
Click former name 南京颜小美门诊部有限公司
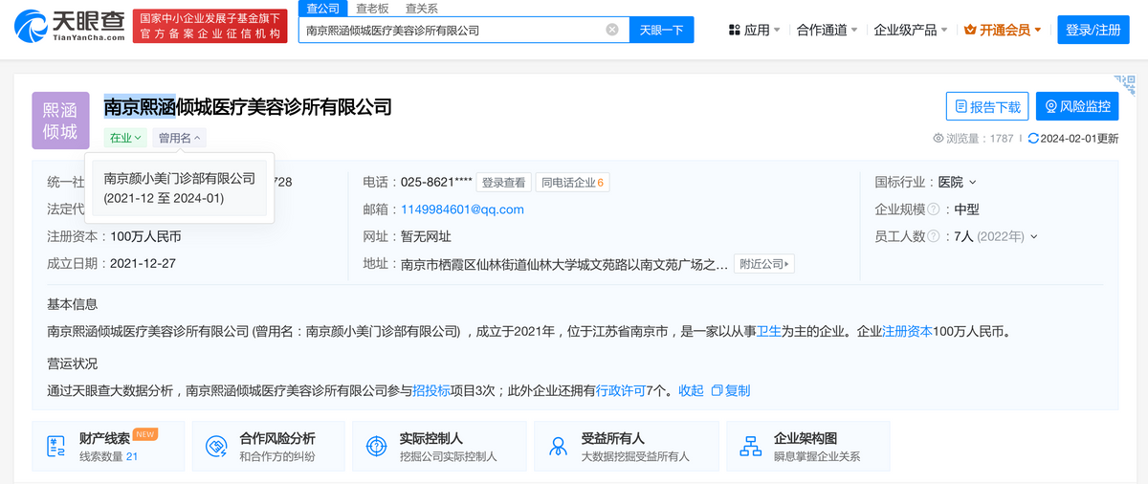[180, 178]
